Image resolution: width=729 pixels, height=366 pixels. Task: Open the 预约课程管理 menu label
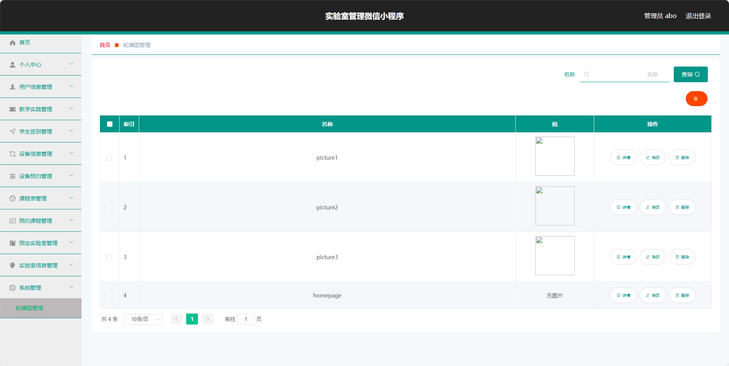point(36,221)
